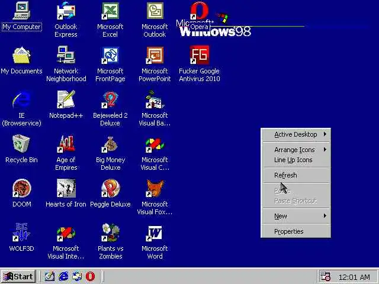Open Properties from the context menu
379x284 pixels.
tap(296, 231)
